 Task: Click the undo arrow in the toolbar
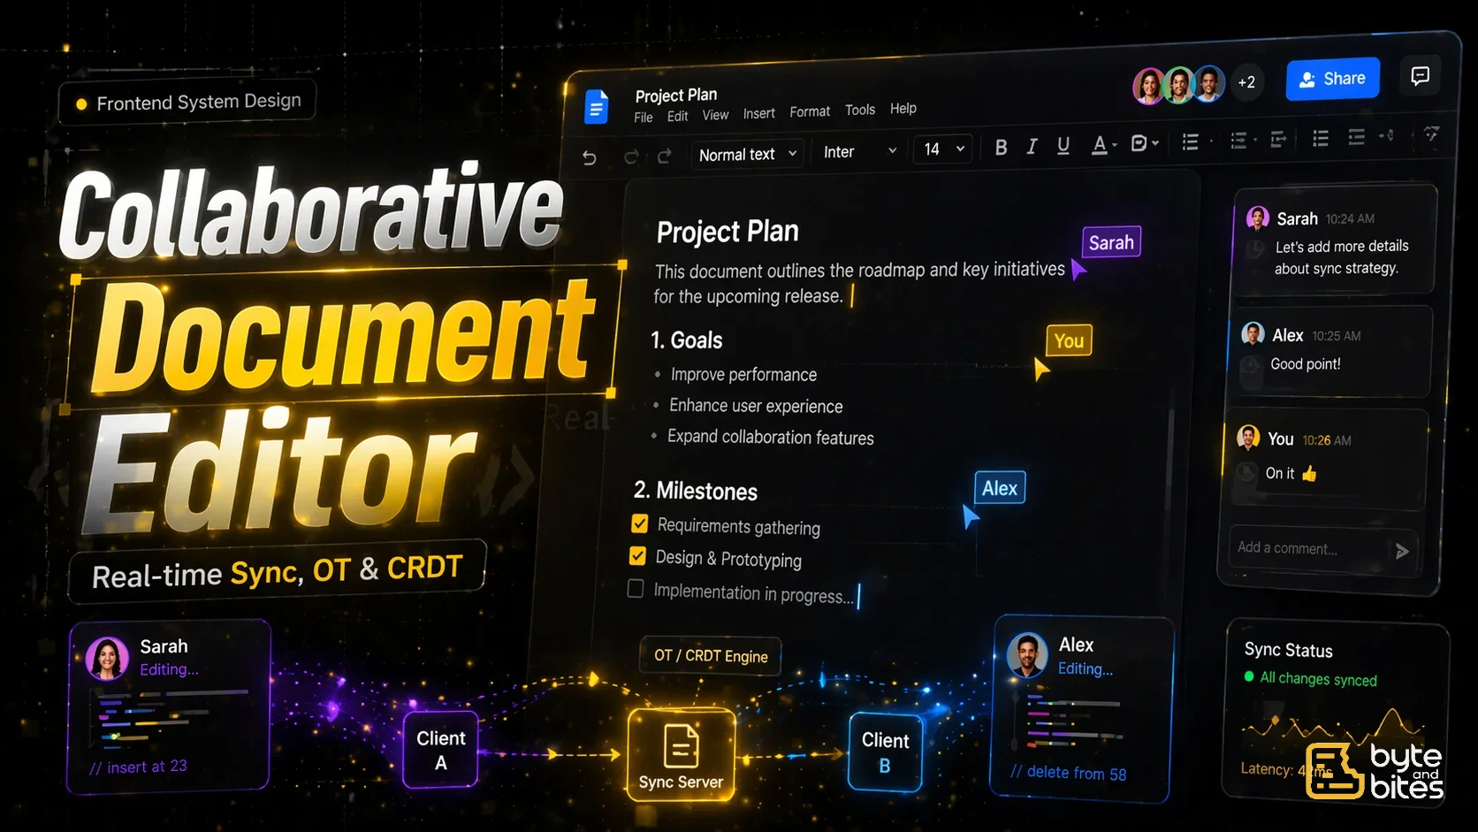coord(590,157)
